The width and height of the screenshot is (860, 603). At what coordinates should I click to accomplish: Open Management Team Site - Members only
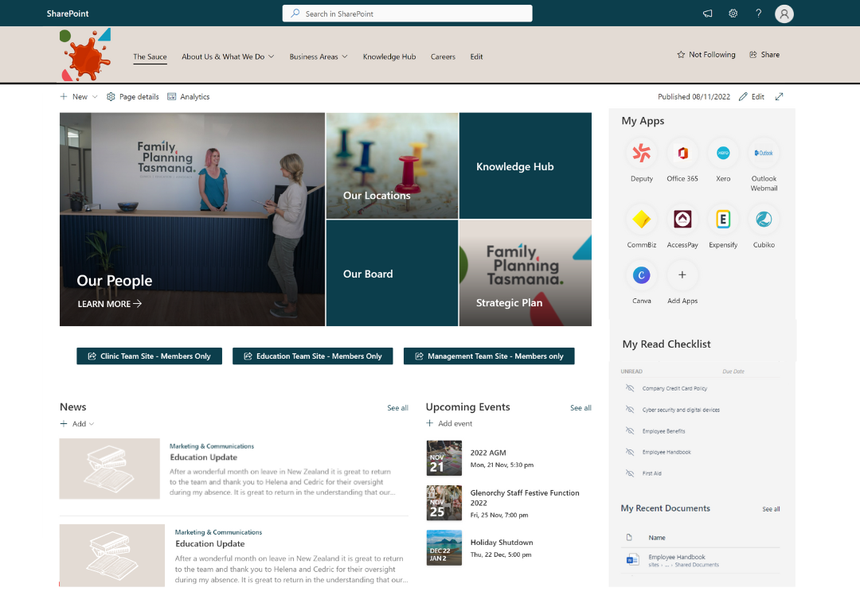click(x=489, y=356)
